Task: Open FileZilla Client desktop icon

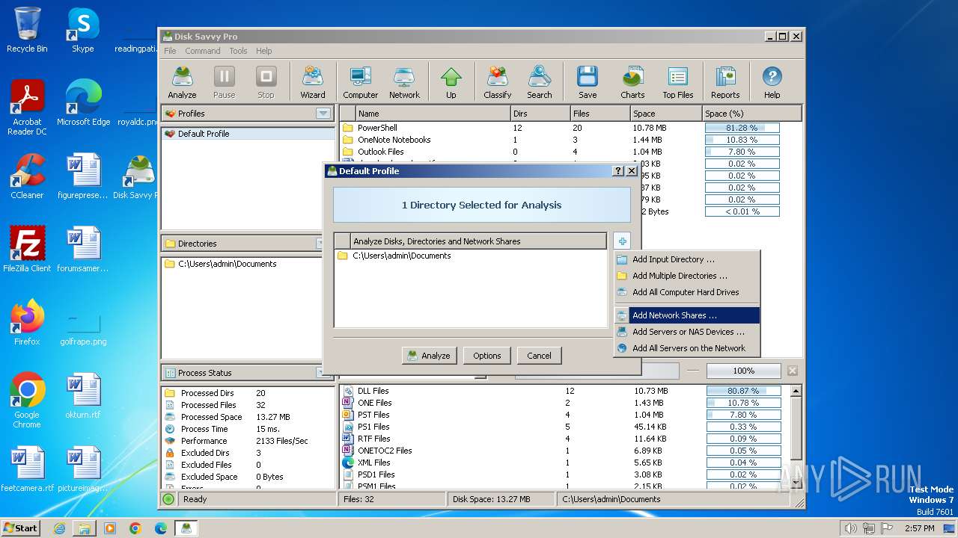Action: (x=27, y=249)
